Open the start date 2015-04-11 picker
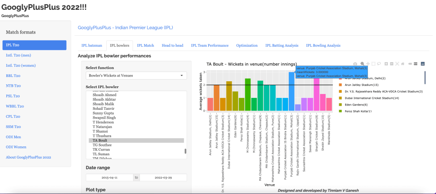Screen dimensions: 436x194 pos(110,177)
